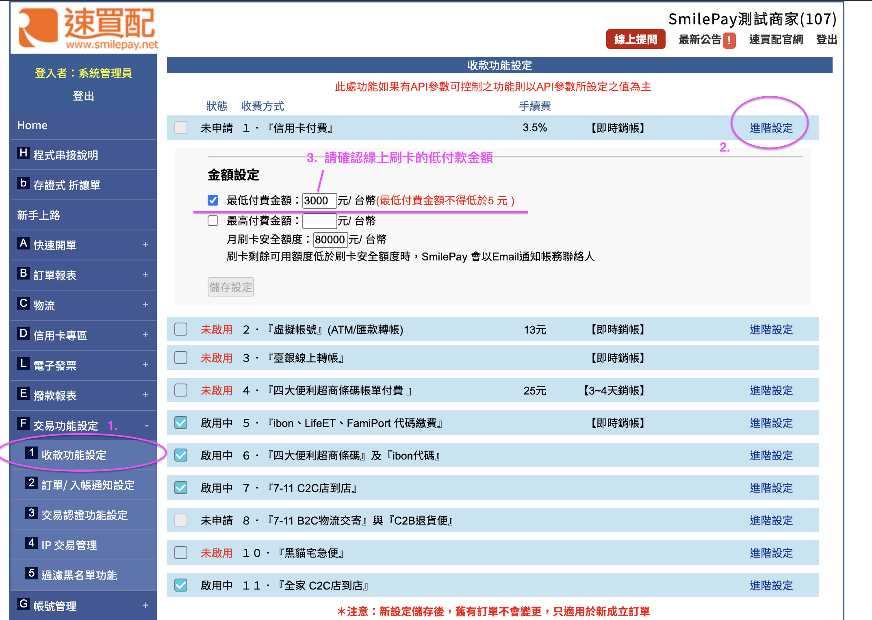This screenshot has height=620, width=872.
Task: Click the red exclamation icon beside 最新公告
Action: pos(729,40)
